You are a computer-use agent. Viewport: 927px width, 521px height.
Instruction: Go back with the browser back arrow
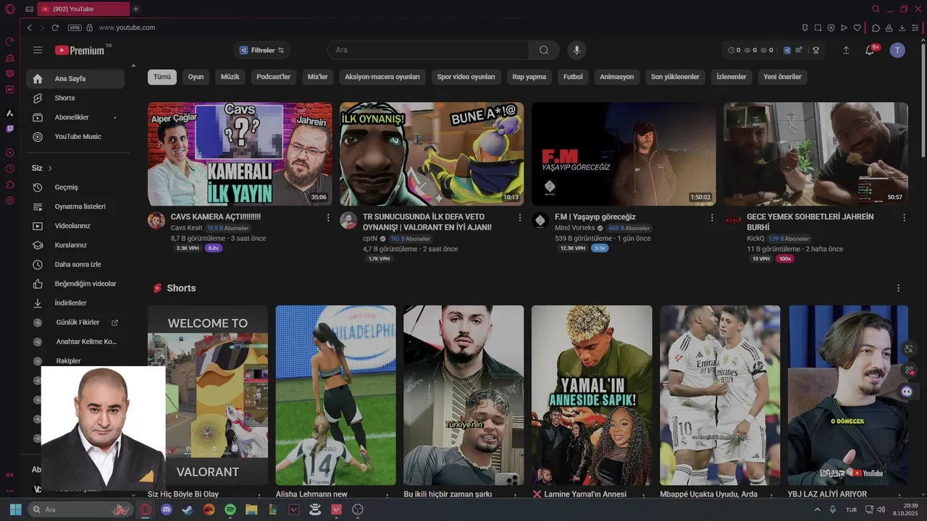[x=30, y=27]
